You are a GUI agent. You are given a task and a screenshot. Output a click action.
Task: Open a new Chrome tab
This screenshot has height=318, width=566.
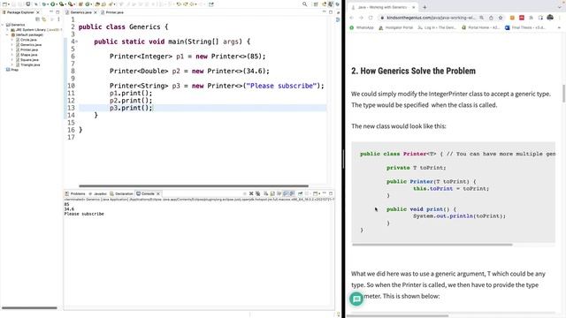(424, 7)
